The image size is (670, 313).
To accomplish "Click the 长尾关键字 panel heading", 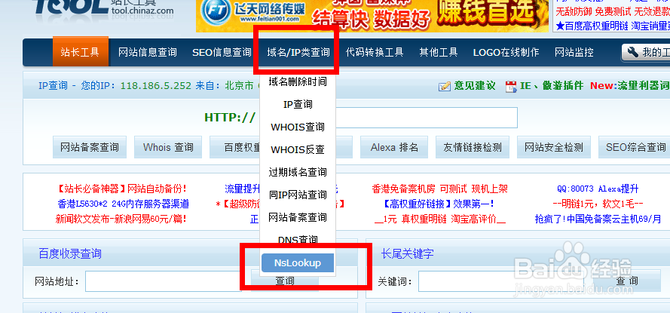I will click(407, 254).
